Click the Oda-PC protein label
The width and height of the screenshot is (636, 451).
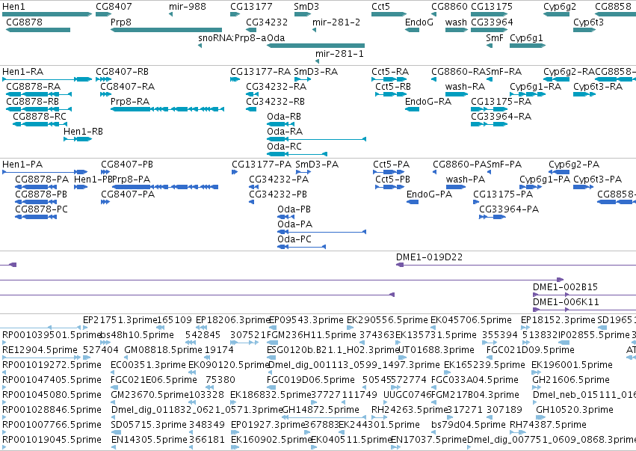coord(294,239)
